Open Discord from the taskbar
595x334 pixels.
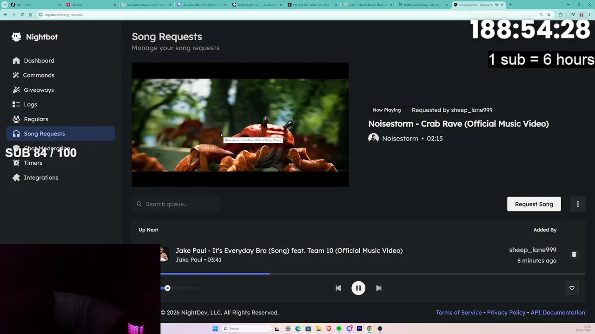point(349,329)
